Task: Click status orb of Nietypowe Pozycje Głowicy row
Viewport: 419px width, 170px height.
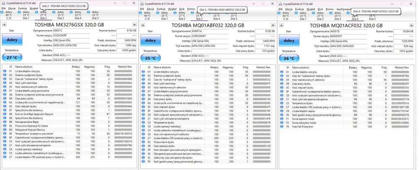Action: [x=5, y=129]
